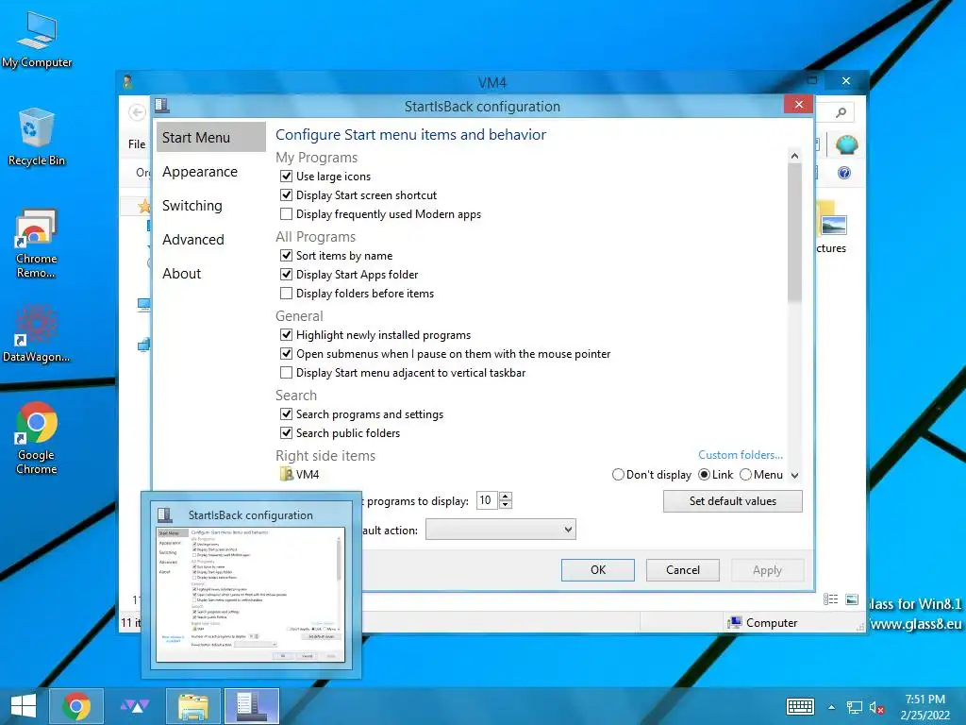Viewport: 966px width, 725px height.
Task: Switch to details view in VM4 window
Action: pyautogui.click(x=830, y=599)
